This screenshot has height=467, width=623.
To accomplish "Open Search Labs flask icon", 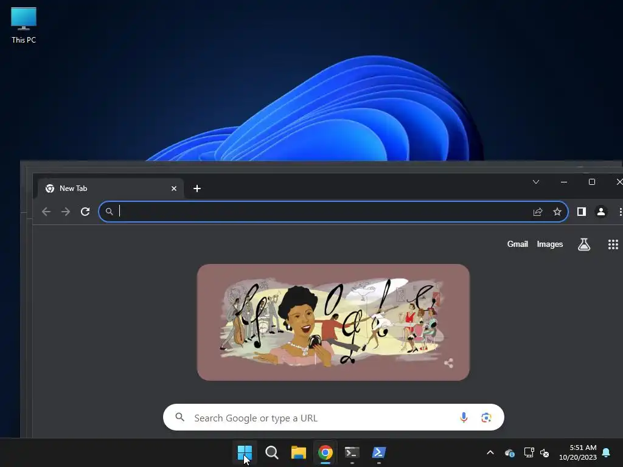I will point(583,244).
